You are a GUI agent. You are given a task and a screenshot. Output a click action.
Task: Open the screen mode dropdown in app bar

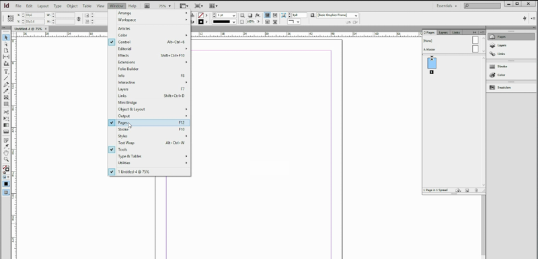pos(198,6)
